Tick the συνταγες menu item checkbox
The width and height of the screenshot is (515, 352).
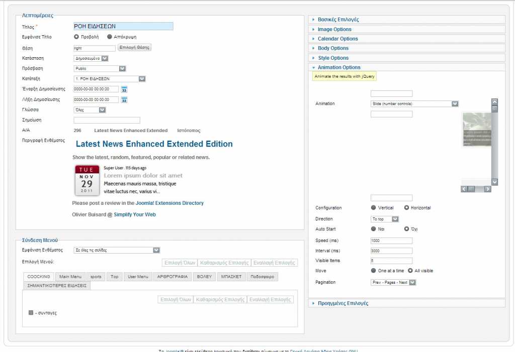(31, 313)
